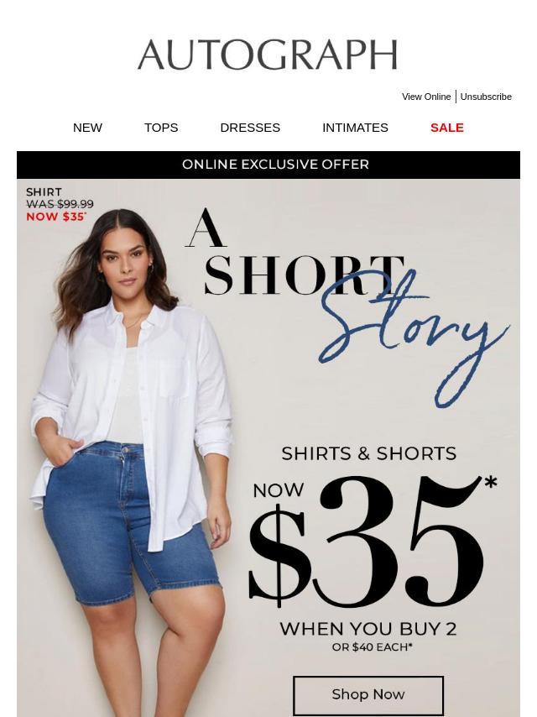Open the NEW category

(x=87, y=128)
